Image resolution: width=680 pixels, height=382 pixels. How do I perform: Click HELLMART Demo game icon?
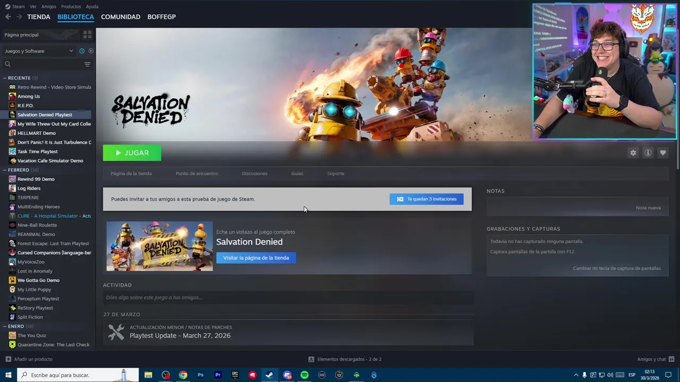12,133
